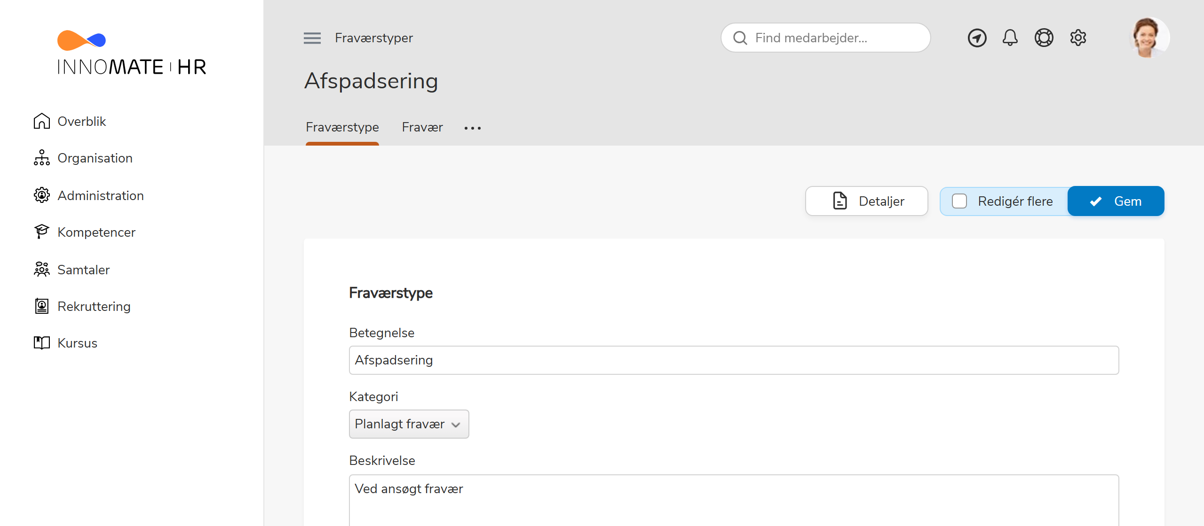Viewport: 1204px width, 526px height.
Task: Open notifications bell icon
Action: [1010, 38]
